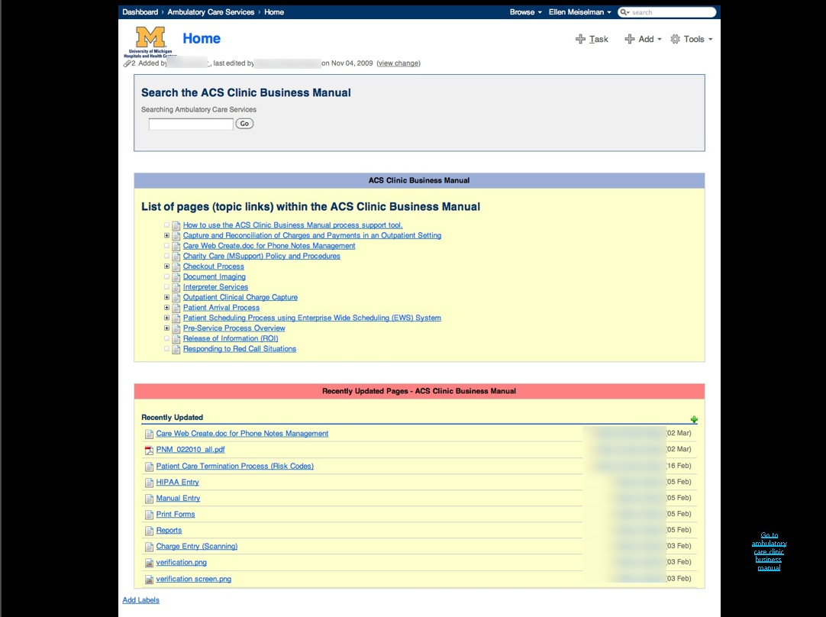Click Dashboard in the breadcrumb
Image resolution: width=826 pixels, height=617 pixels.
(140, 12)
